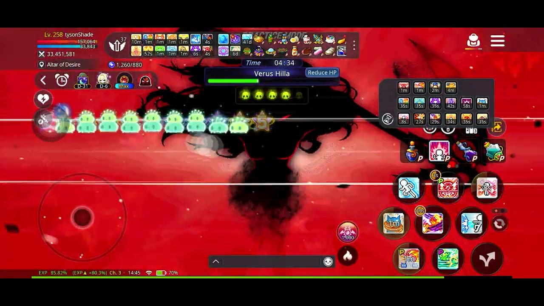
Task: Tap the 1,000 winged orb button
Action: pos(348,232)
